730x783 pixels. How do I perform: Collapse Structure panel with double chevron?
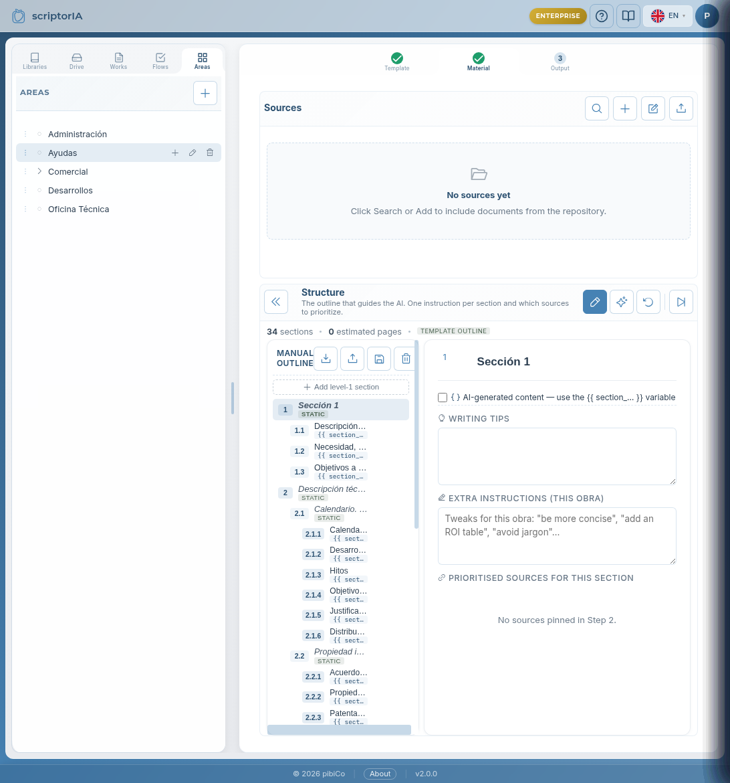[x=276, y=302]
